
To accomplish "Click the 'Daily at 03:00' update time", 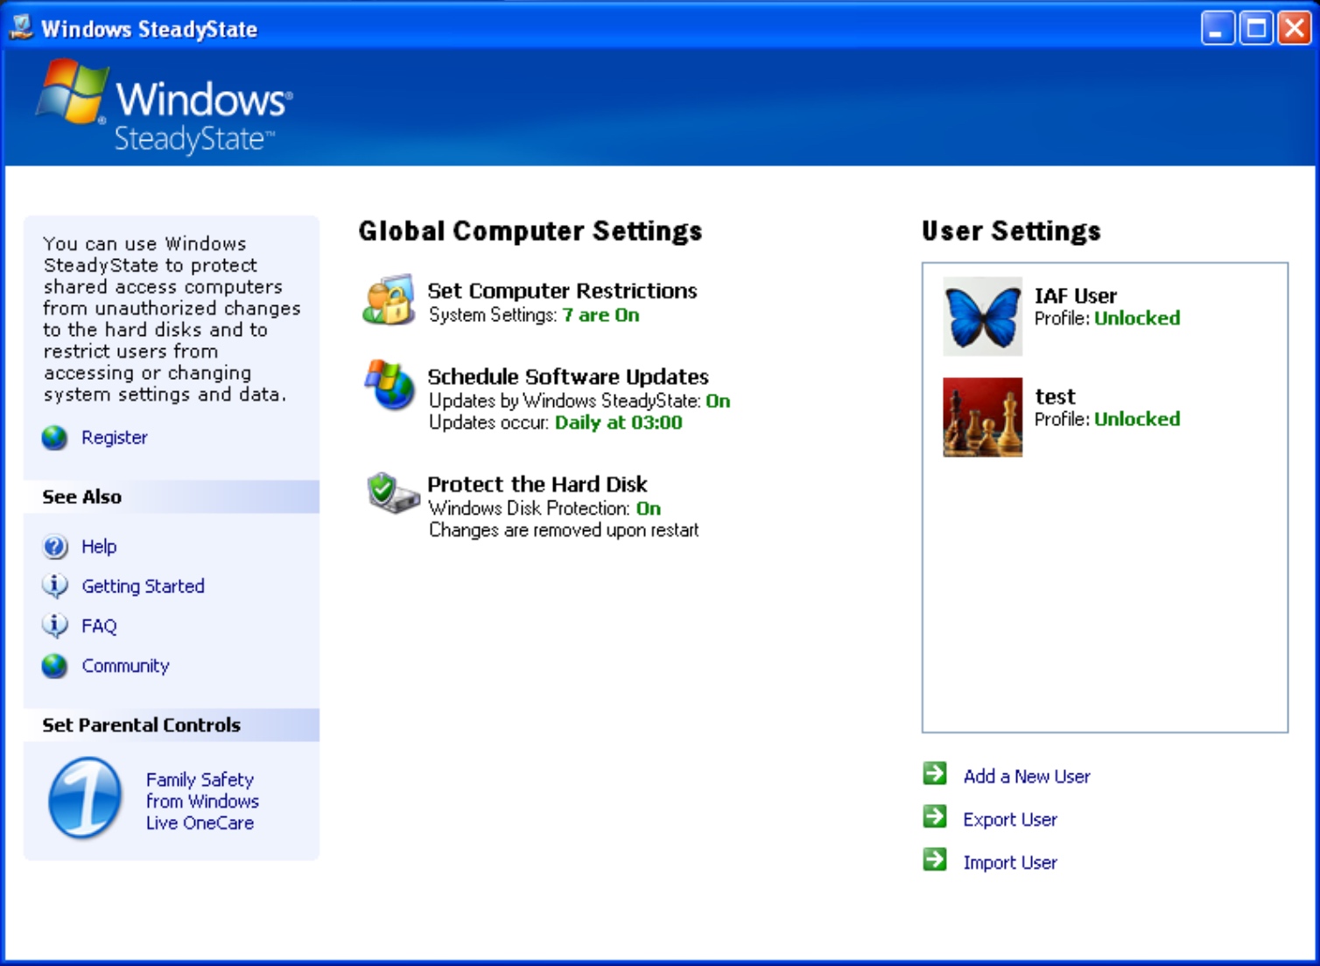I will (618, 423).
